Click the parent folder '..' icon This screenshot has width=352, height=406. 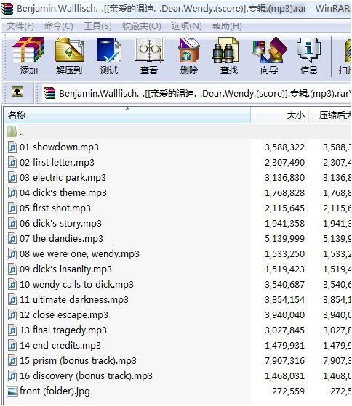point(12,131)
